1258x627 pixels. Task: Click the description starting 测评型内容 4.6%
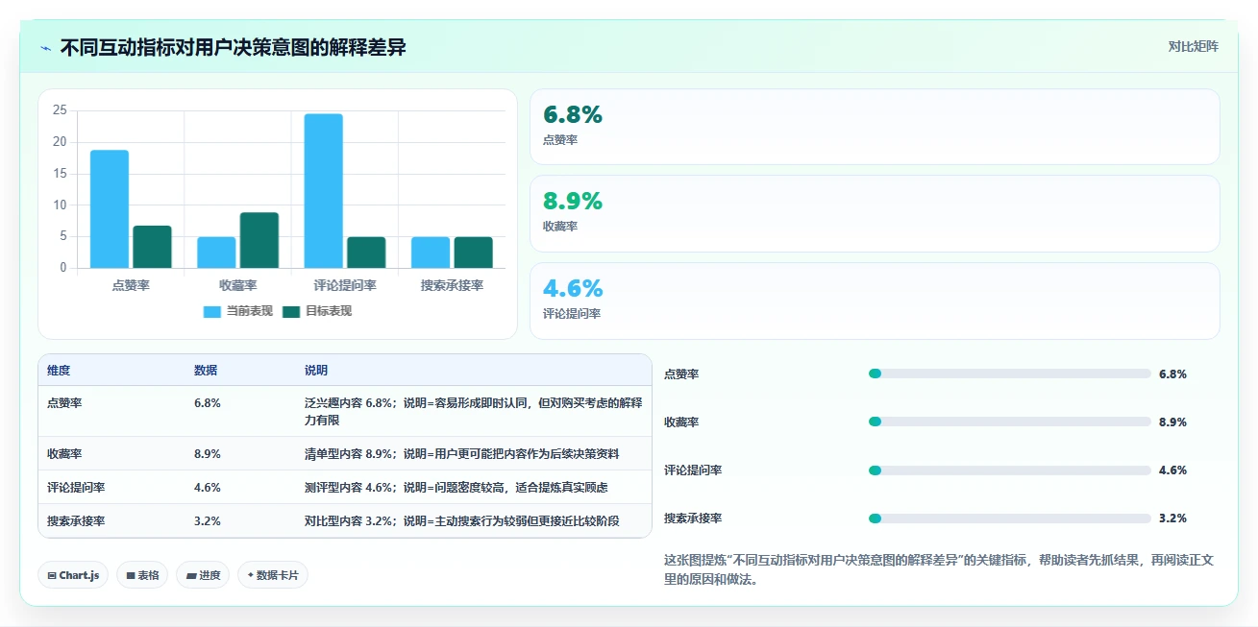[456, 487]
